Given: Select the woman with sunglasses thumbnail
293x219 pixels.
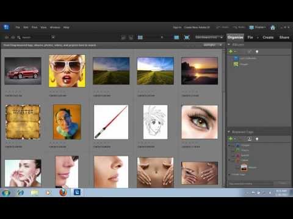Looking at the screenshot, I should (67, 71).
